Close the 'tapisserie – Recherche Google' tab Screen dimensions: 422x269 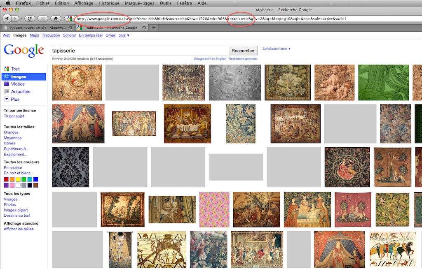click(x=144, y=28)
